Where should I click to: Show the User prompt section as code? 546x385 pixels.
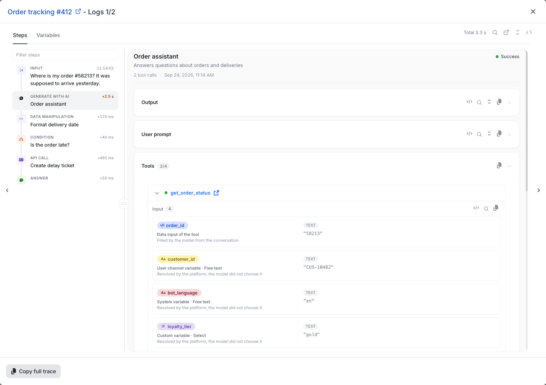[x=469, y=134]
